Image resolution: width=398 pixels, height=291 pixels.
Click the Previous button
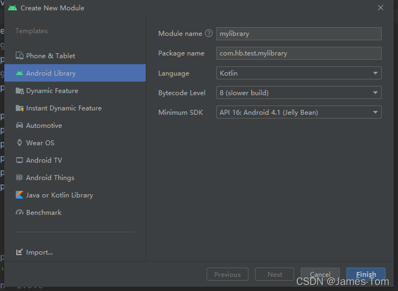pyautogui.click(x=227, y=274)
